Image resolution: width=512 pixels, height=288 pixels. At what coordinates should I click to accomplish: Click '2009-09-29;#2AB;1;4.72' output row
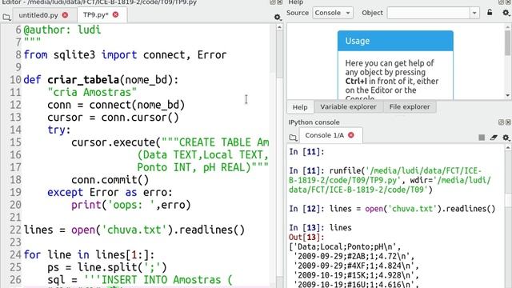354,256
